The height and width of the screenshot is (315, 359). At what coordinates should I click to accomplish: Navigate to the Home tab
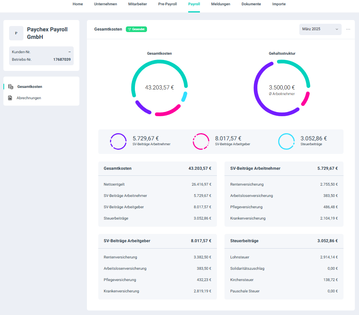pyautogui.click(x=77, y=4)
